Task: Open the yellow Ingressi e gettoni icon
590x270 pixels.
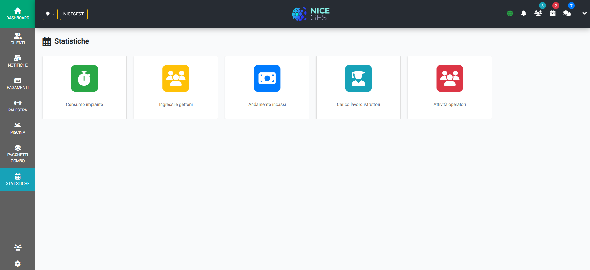Action: [x=176, y=78]
